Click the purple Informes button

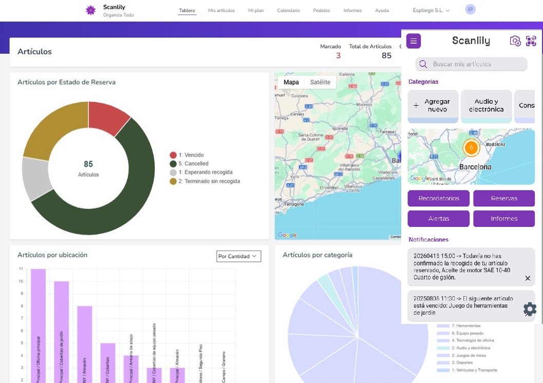(504, 219)
